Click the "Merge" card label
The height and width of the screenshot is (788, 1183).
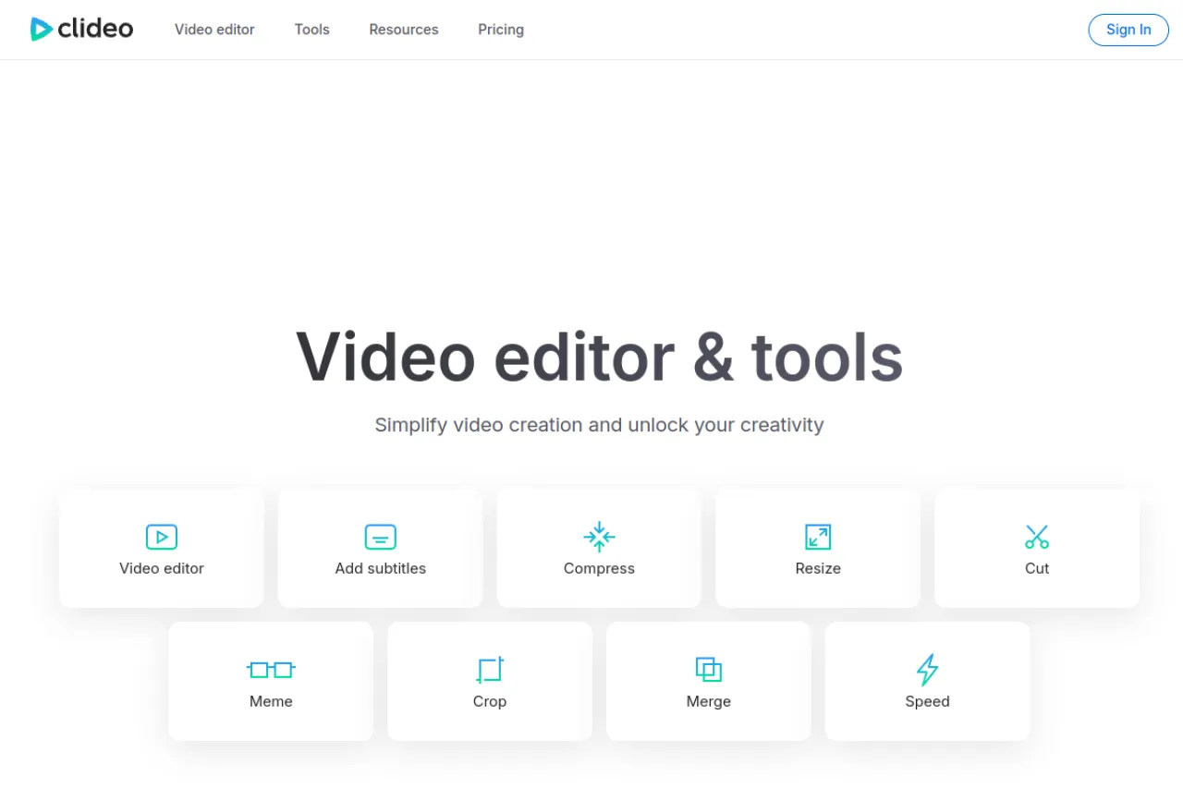click(709, 702)
